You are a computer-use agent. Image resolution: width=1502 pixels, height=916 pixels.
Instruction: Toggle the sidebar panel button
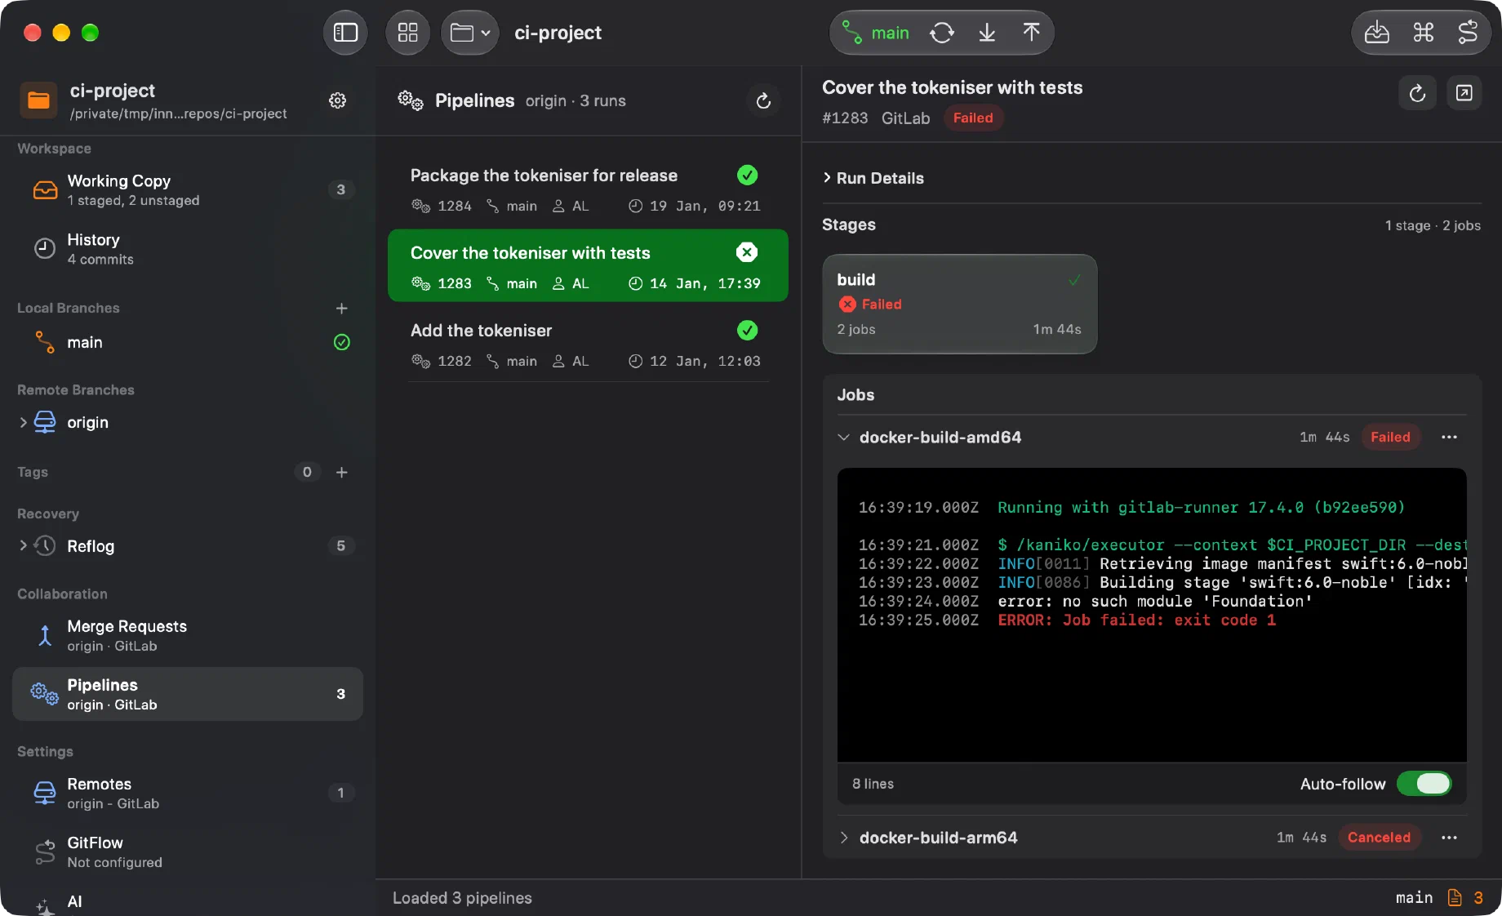345,33
